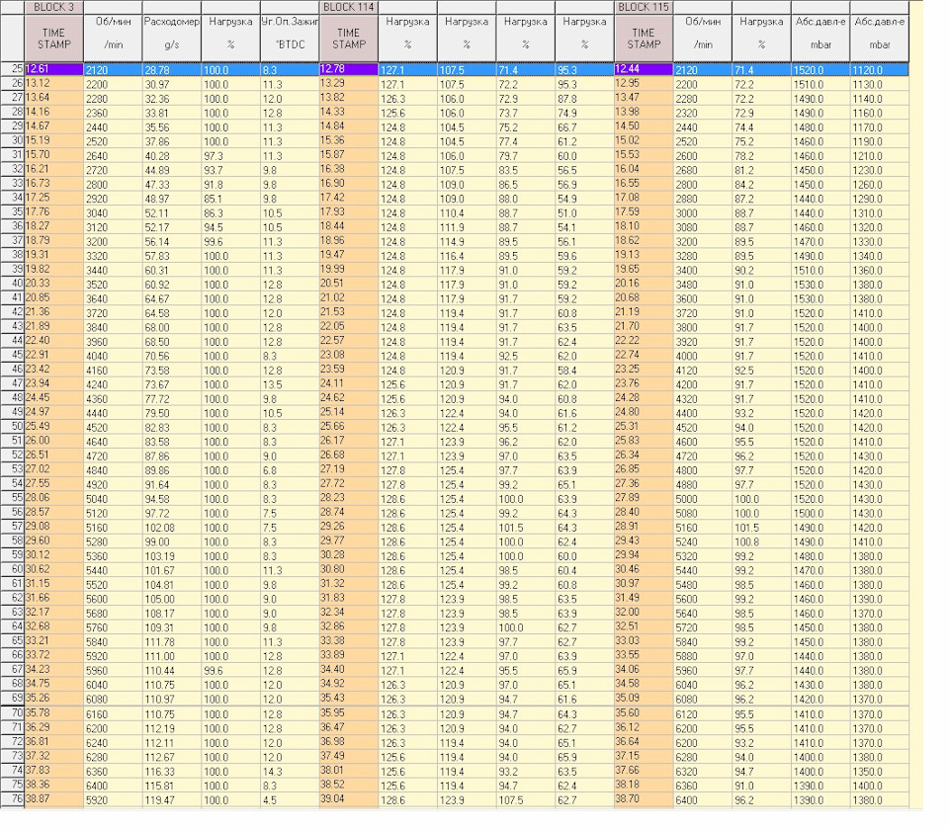This screenshot has width=949, height=830.
Task: Select the BLOCK 115 group header
Action: coord(644,7)
